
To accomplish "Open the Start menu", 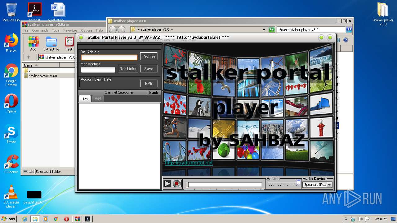I will click(x=9, y=219).
